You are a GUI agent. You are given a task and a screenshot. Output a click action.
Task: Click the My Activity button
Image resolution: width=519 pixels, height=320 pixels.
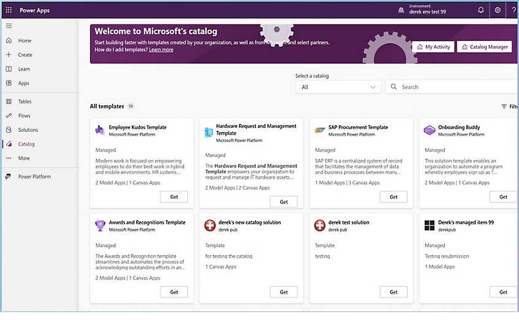tap(433, 47)
